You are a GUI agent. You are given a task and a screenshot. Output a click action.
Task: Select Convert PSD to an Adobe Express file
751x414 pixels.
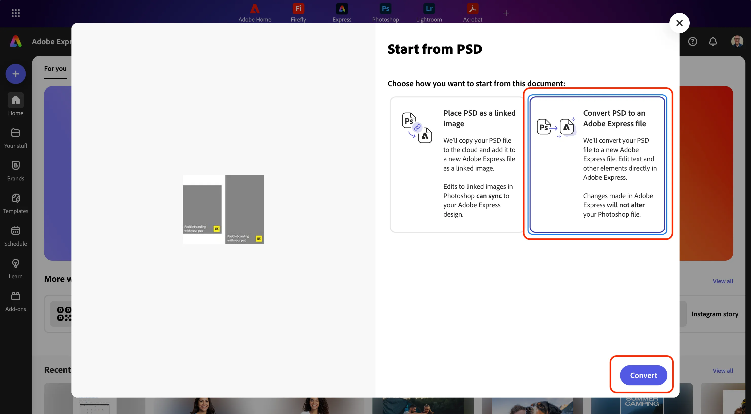coord(597,164)
